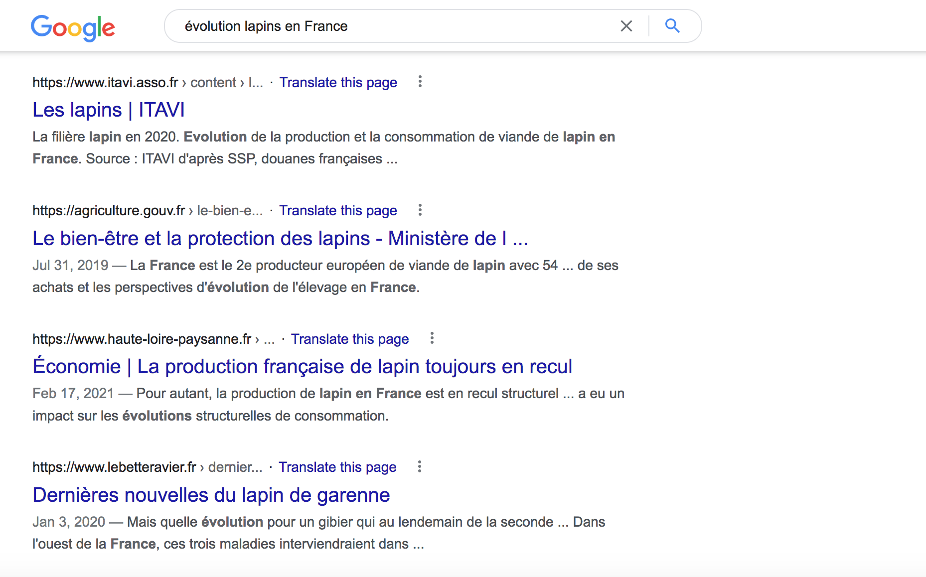Click the https://www.itavi.asso.fr URL breadcrumb
926x577 pixels.
point(105,82)
